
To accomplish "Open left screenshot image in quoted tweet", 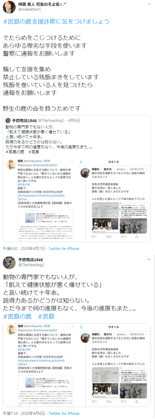I will tap(40, 200).
